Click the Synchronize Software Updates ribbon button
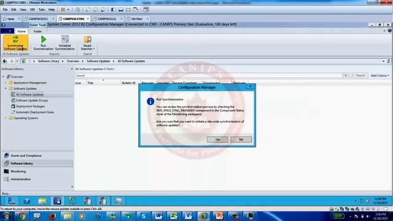This screenshot has width=393, height=221. pos(15,43)
